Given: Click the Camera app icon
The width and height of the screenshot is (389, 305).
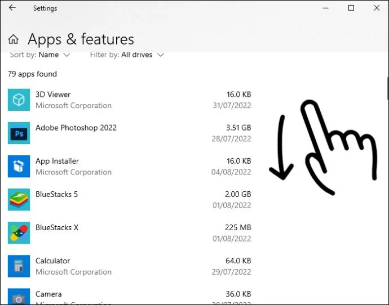Looking at the screenshot, I should pyautogui.click(x=19, y=297).
